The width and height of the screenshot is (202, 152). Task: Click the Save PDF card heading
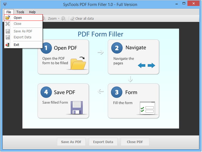click(x=65, y=92)
